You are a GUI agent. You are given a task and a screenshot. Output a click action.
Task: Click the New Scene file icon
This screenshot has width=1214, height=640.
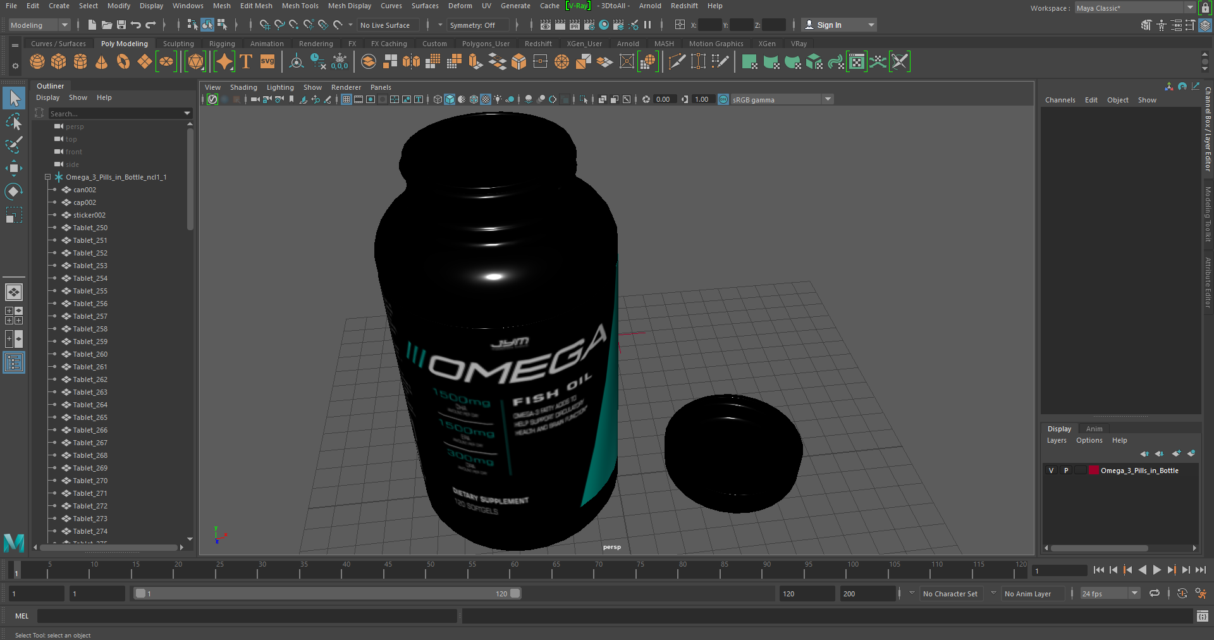coord(92,25)
